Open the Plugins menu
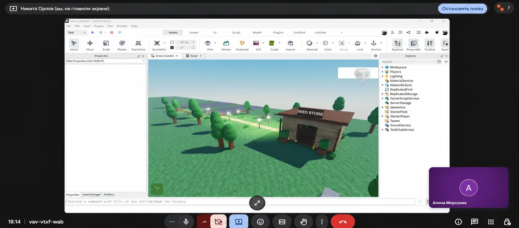Screen dimensions: 519x228 point(99,26)
